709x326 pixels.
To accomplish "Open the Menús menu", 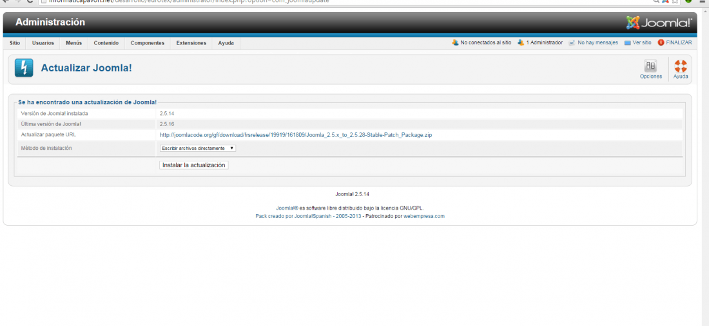I will coord(73,43).
